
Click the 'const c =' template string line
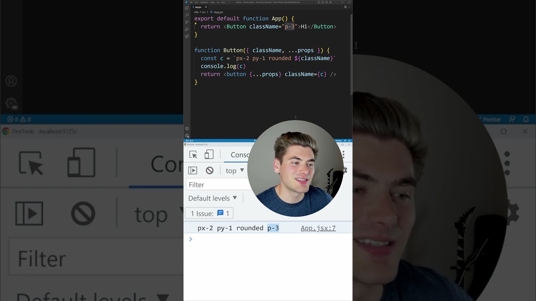coord(268,58)
